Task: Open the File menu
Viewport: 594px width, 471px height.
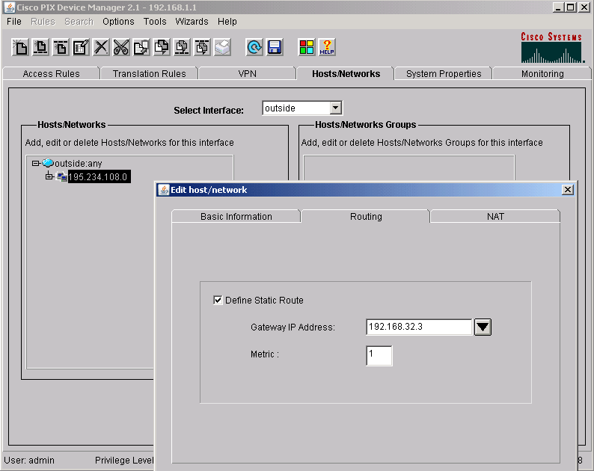Action: [14, 22]
